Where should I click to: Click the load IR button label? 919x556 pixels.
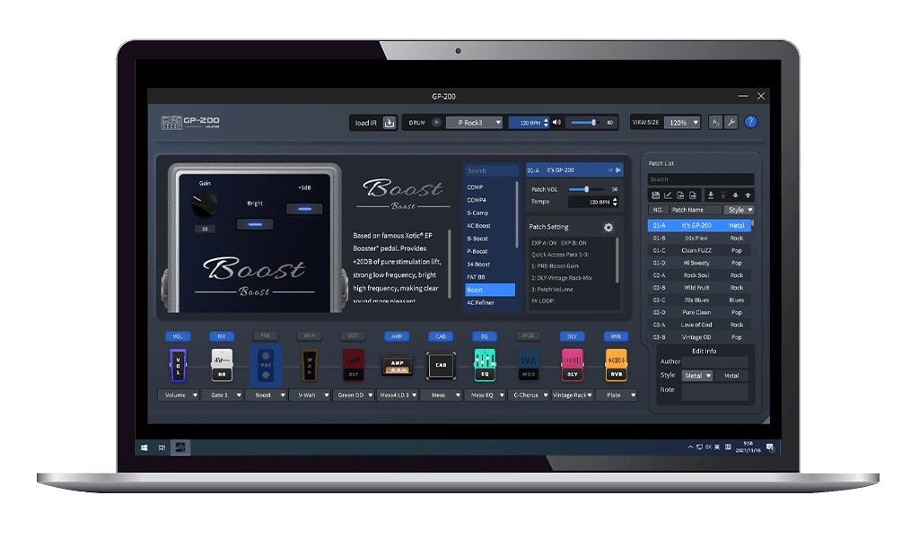point(366,123)
